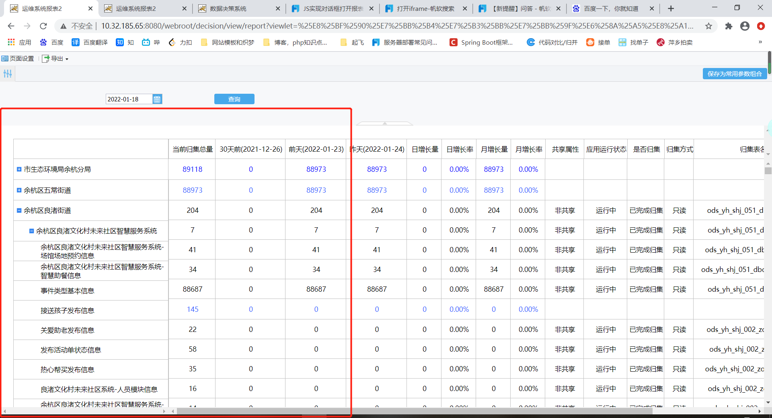
Task: Show more bookmarks chevron
Action: coord(760,42)
